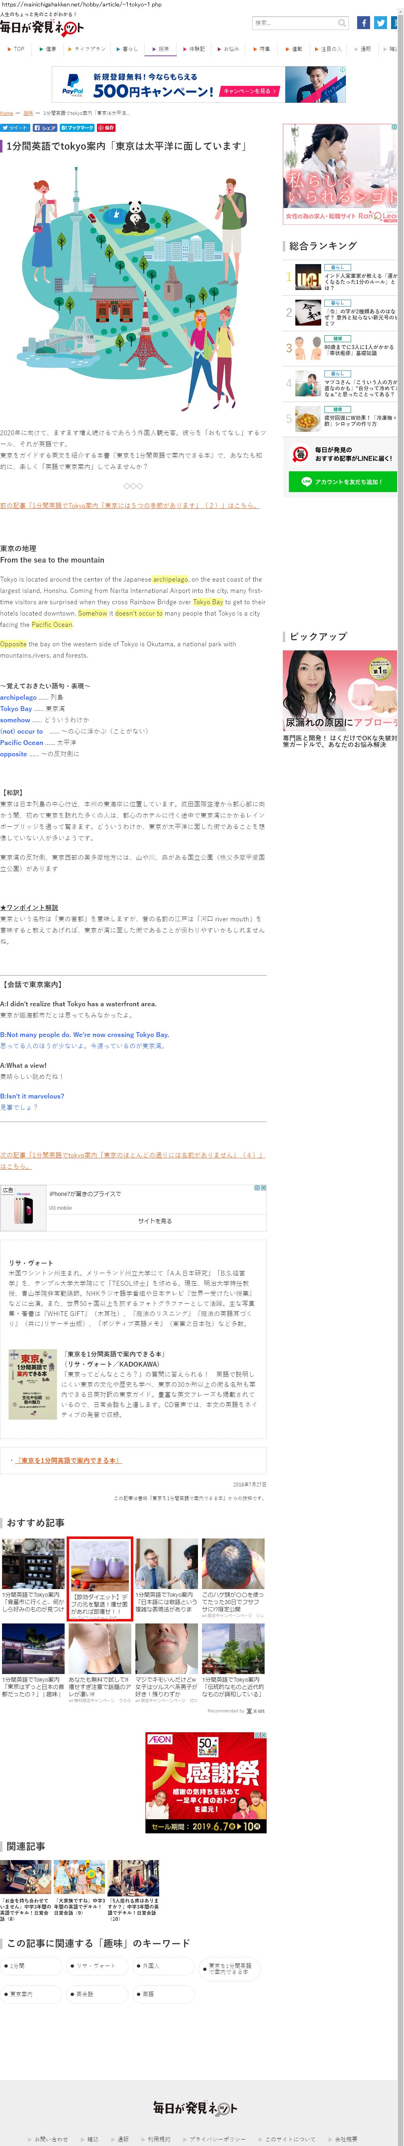Image resolution: width=404 pixels, height=2146 pixels.
Task: Click the green アカウントを友だち追加 button
Action: tap(343, 482)
